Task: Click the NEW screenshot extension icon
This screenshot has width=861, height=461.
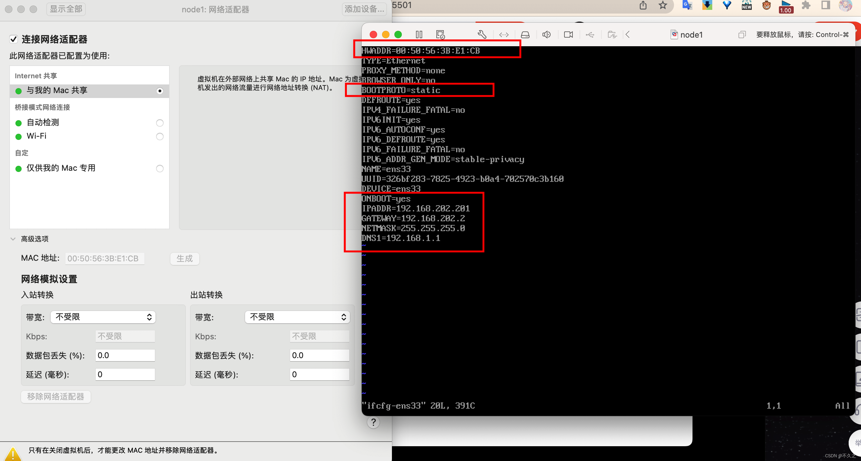Action: coord(747,5)
